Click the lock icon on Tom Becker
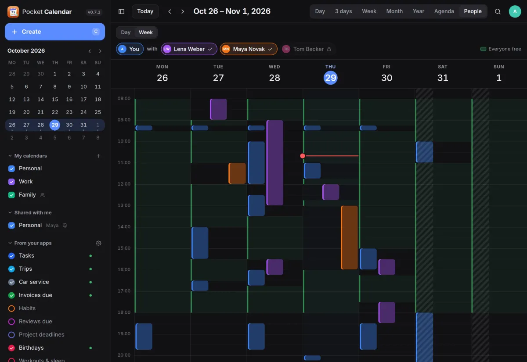 click(x=328, y=49)
